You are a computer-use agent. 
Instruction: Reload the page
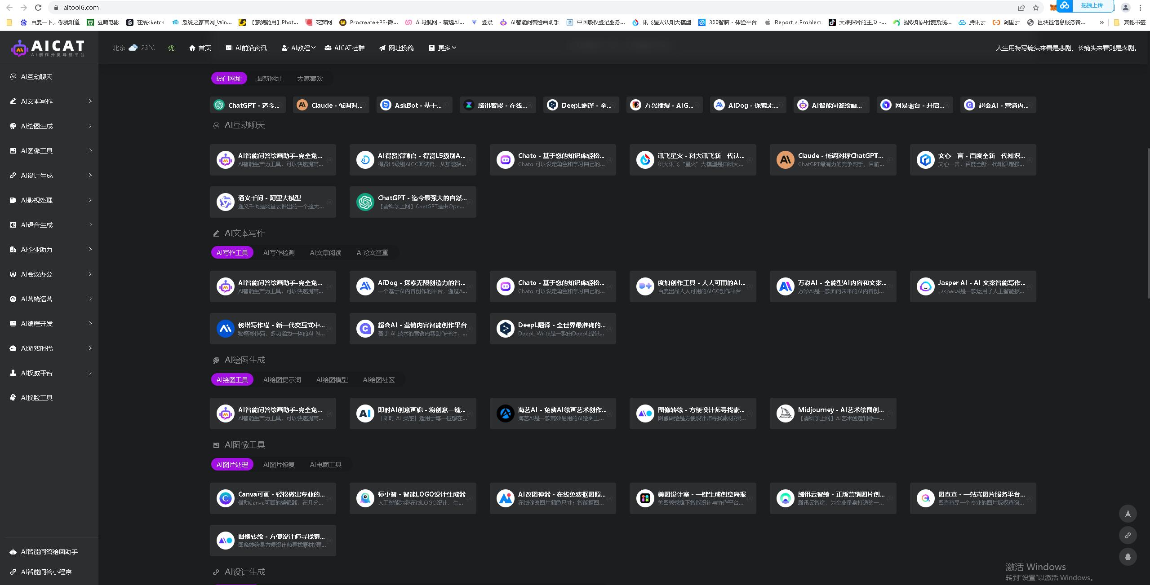pyautogui.click(x=38, y=8)
